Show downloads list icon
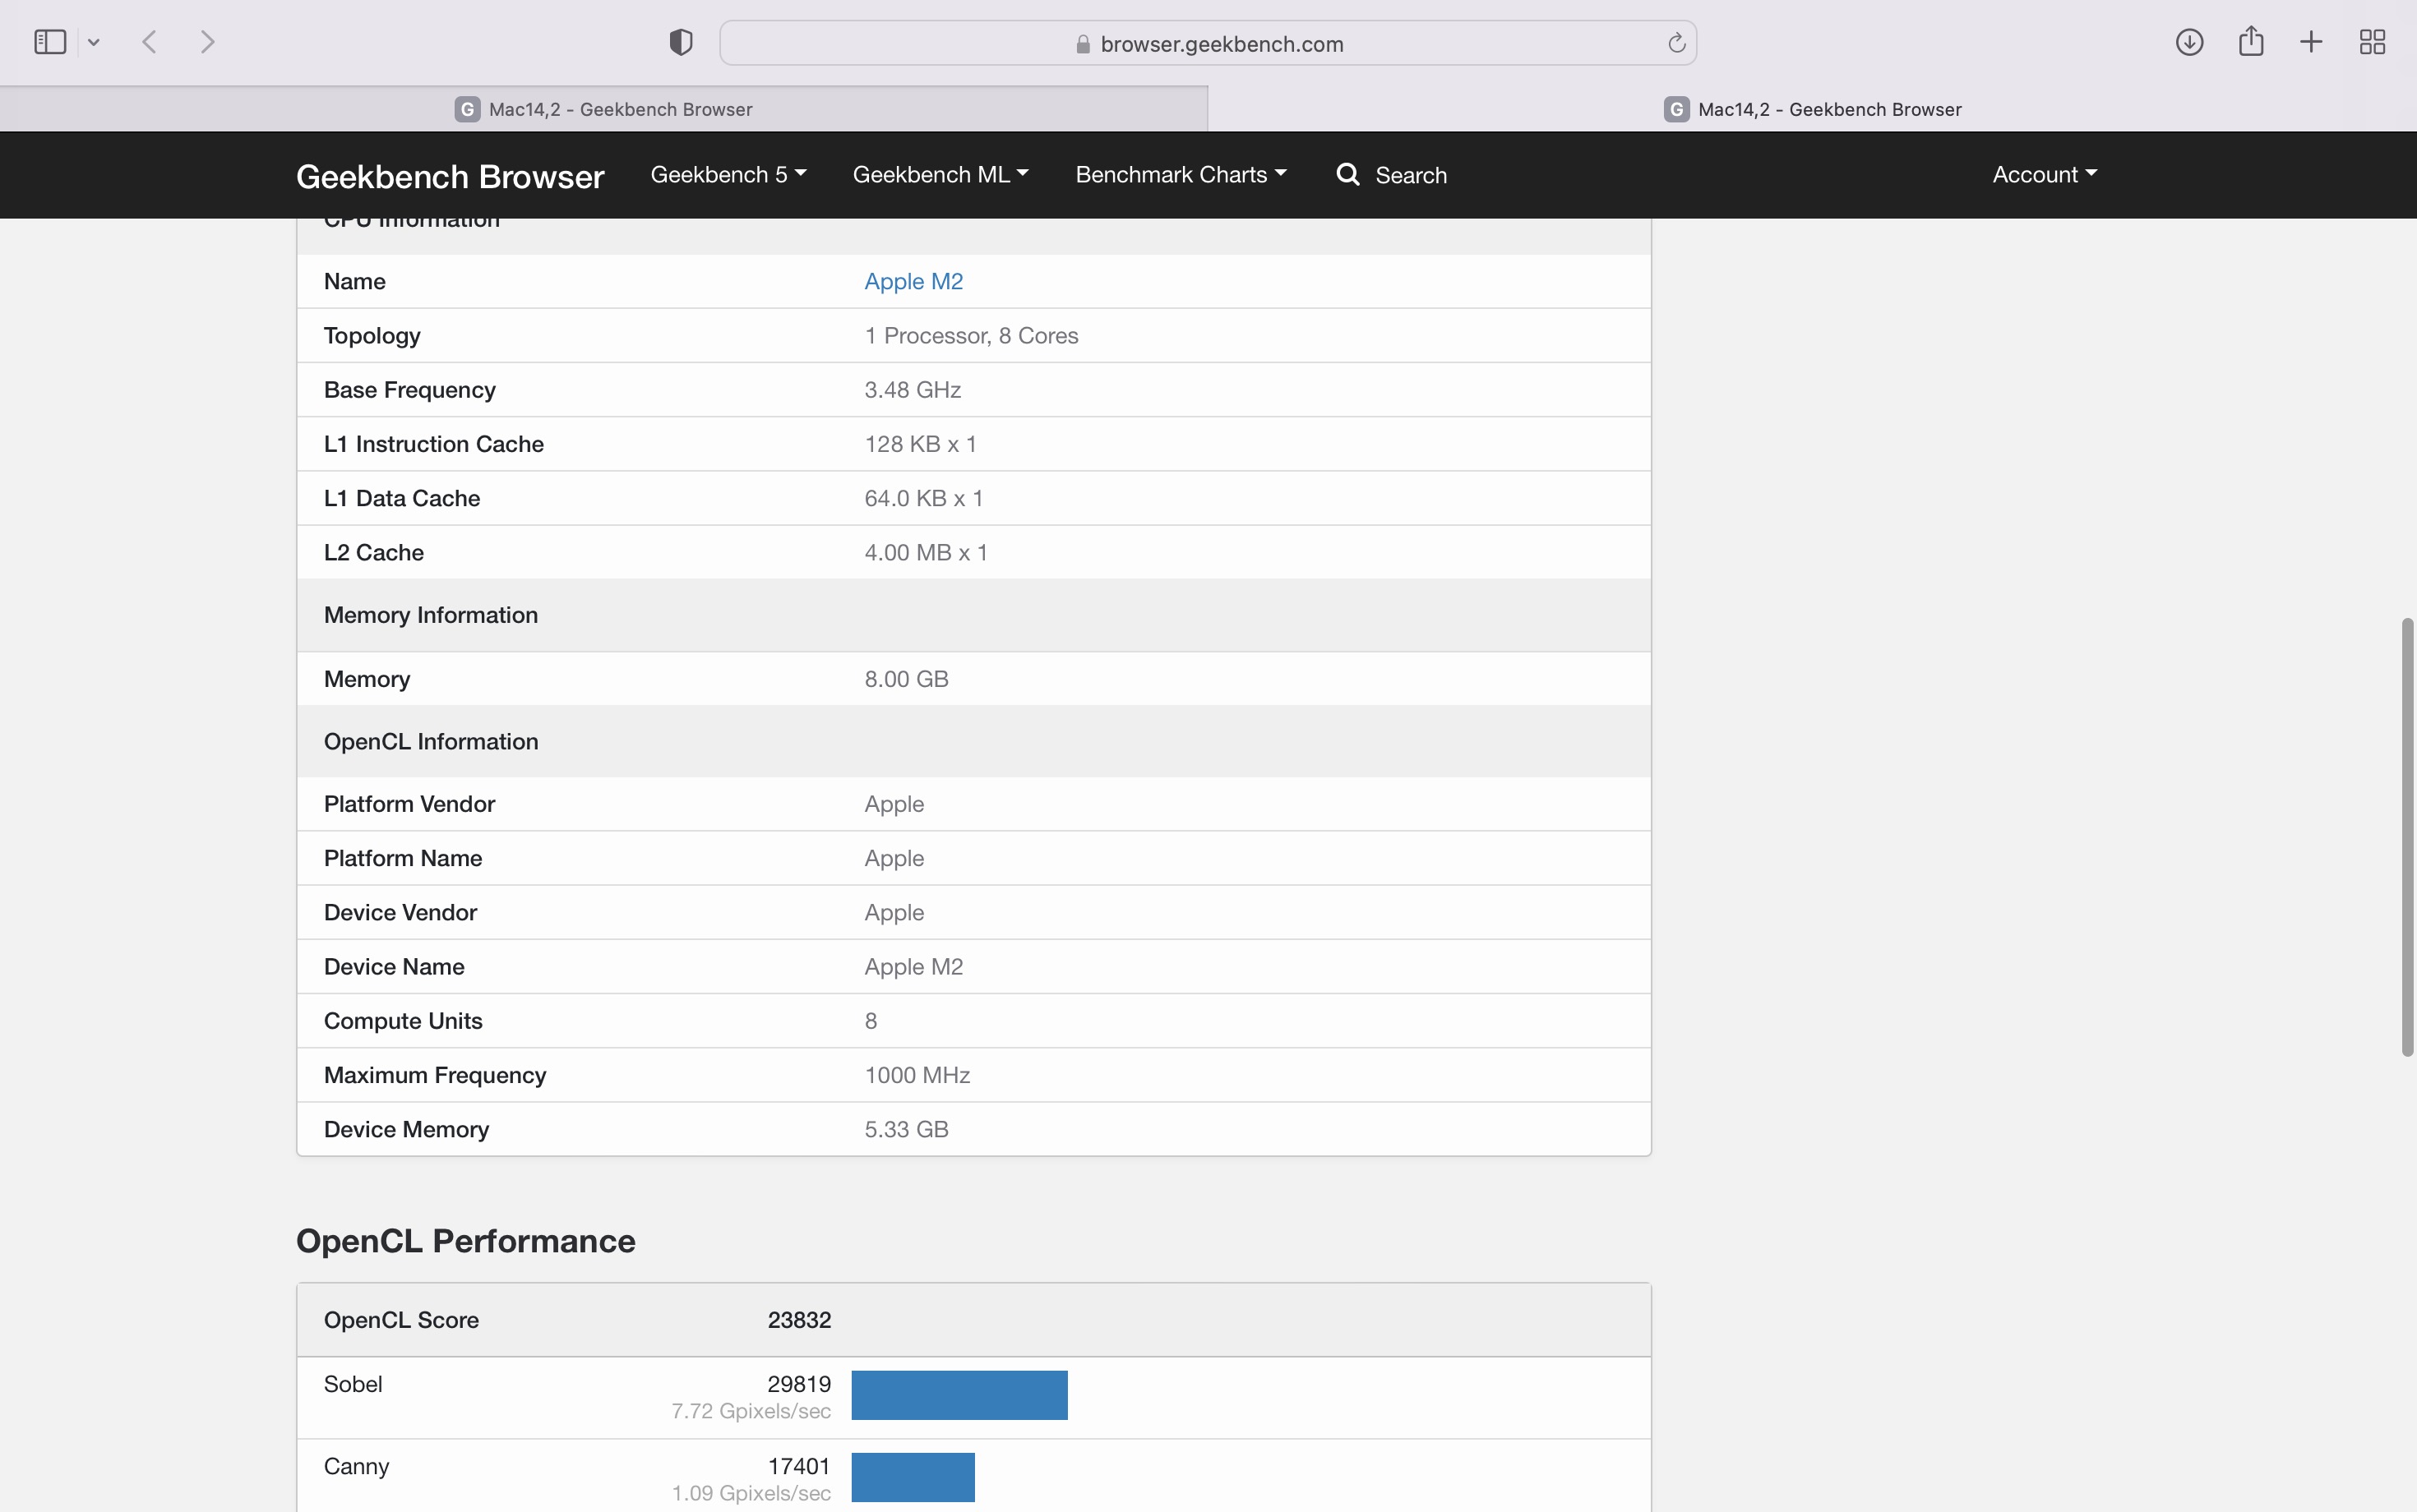 [2189, 42]
